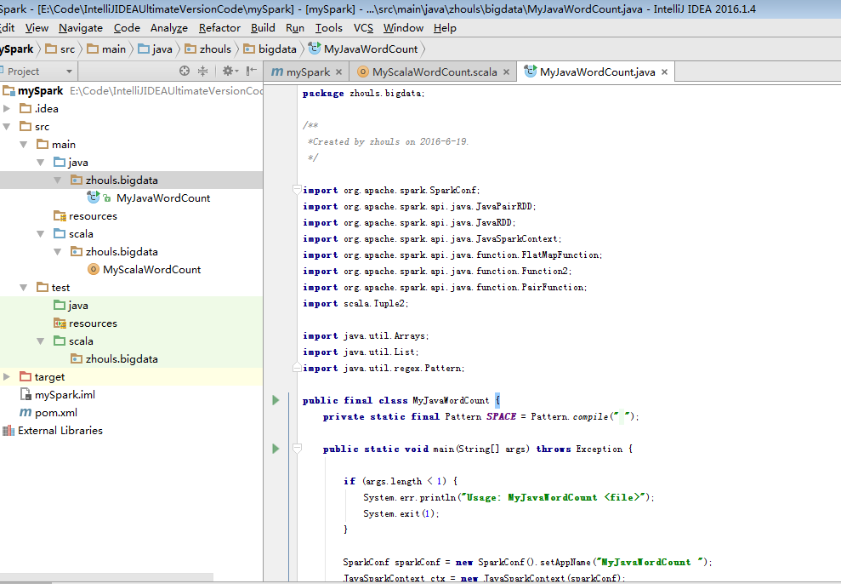This screenshot has height=584, width=841.
Task: Click the zhouls package icon in breadcrumb
Action: coord(190,49)
